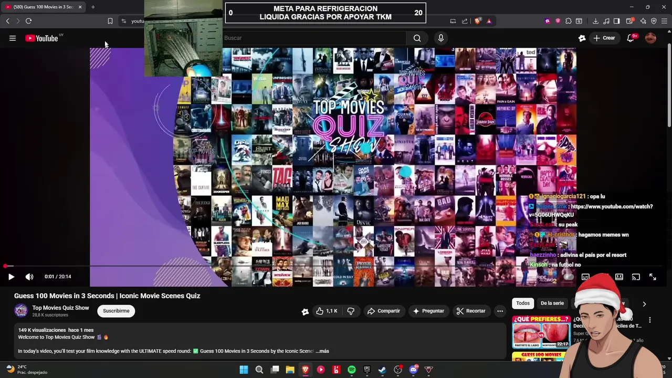The height and width of the screenshot is (378, 672).
Task: Show more filter chips with right arrow
Action: pos(644,303)
